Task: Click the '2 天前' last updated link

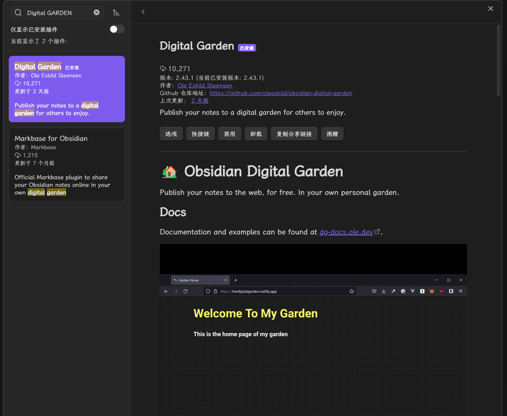Action: point(200,101)
